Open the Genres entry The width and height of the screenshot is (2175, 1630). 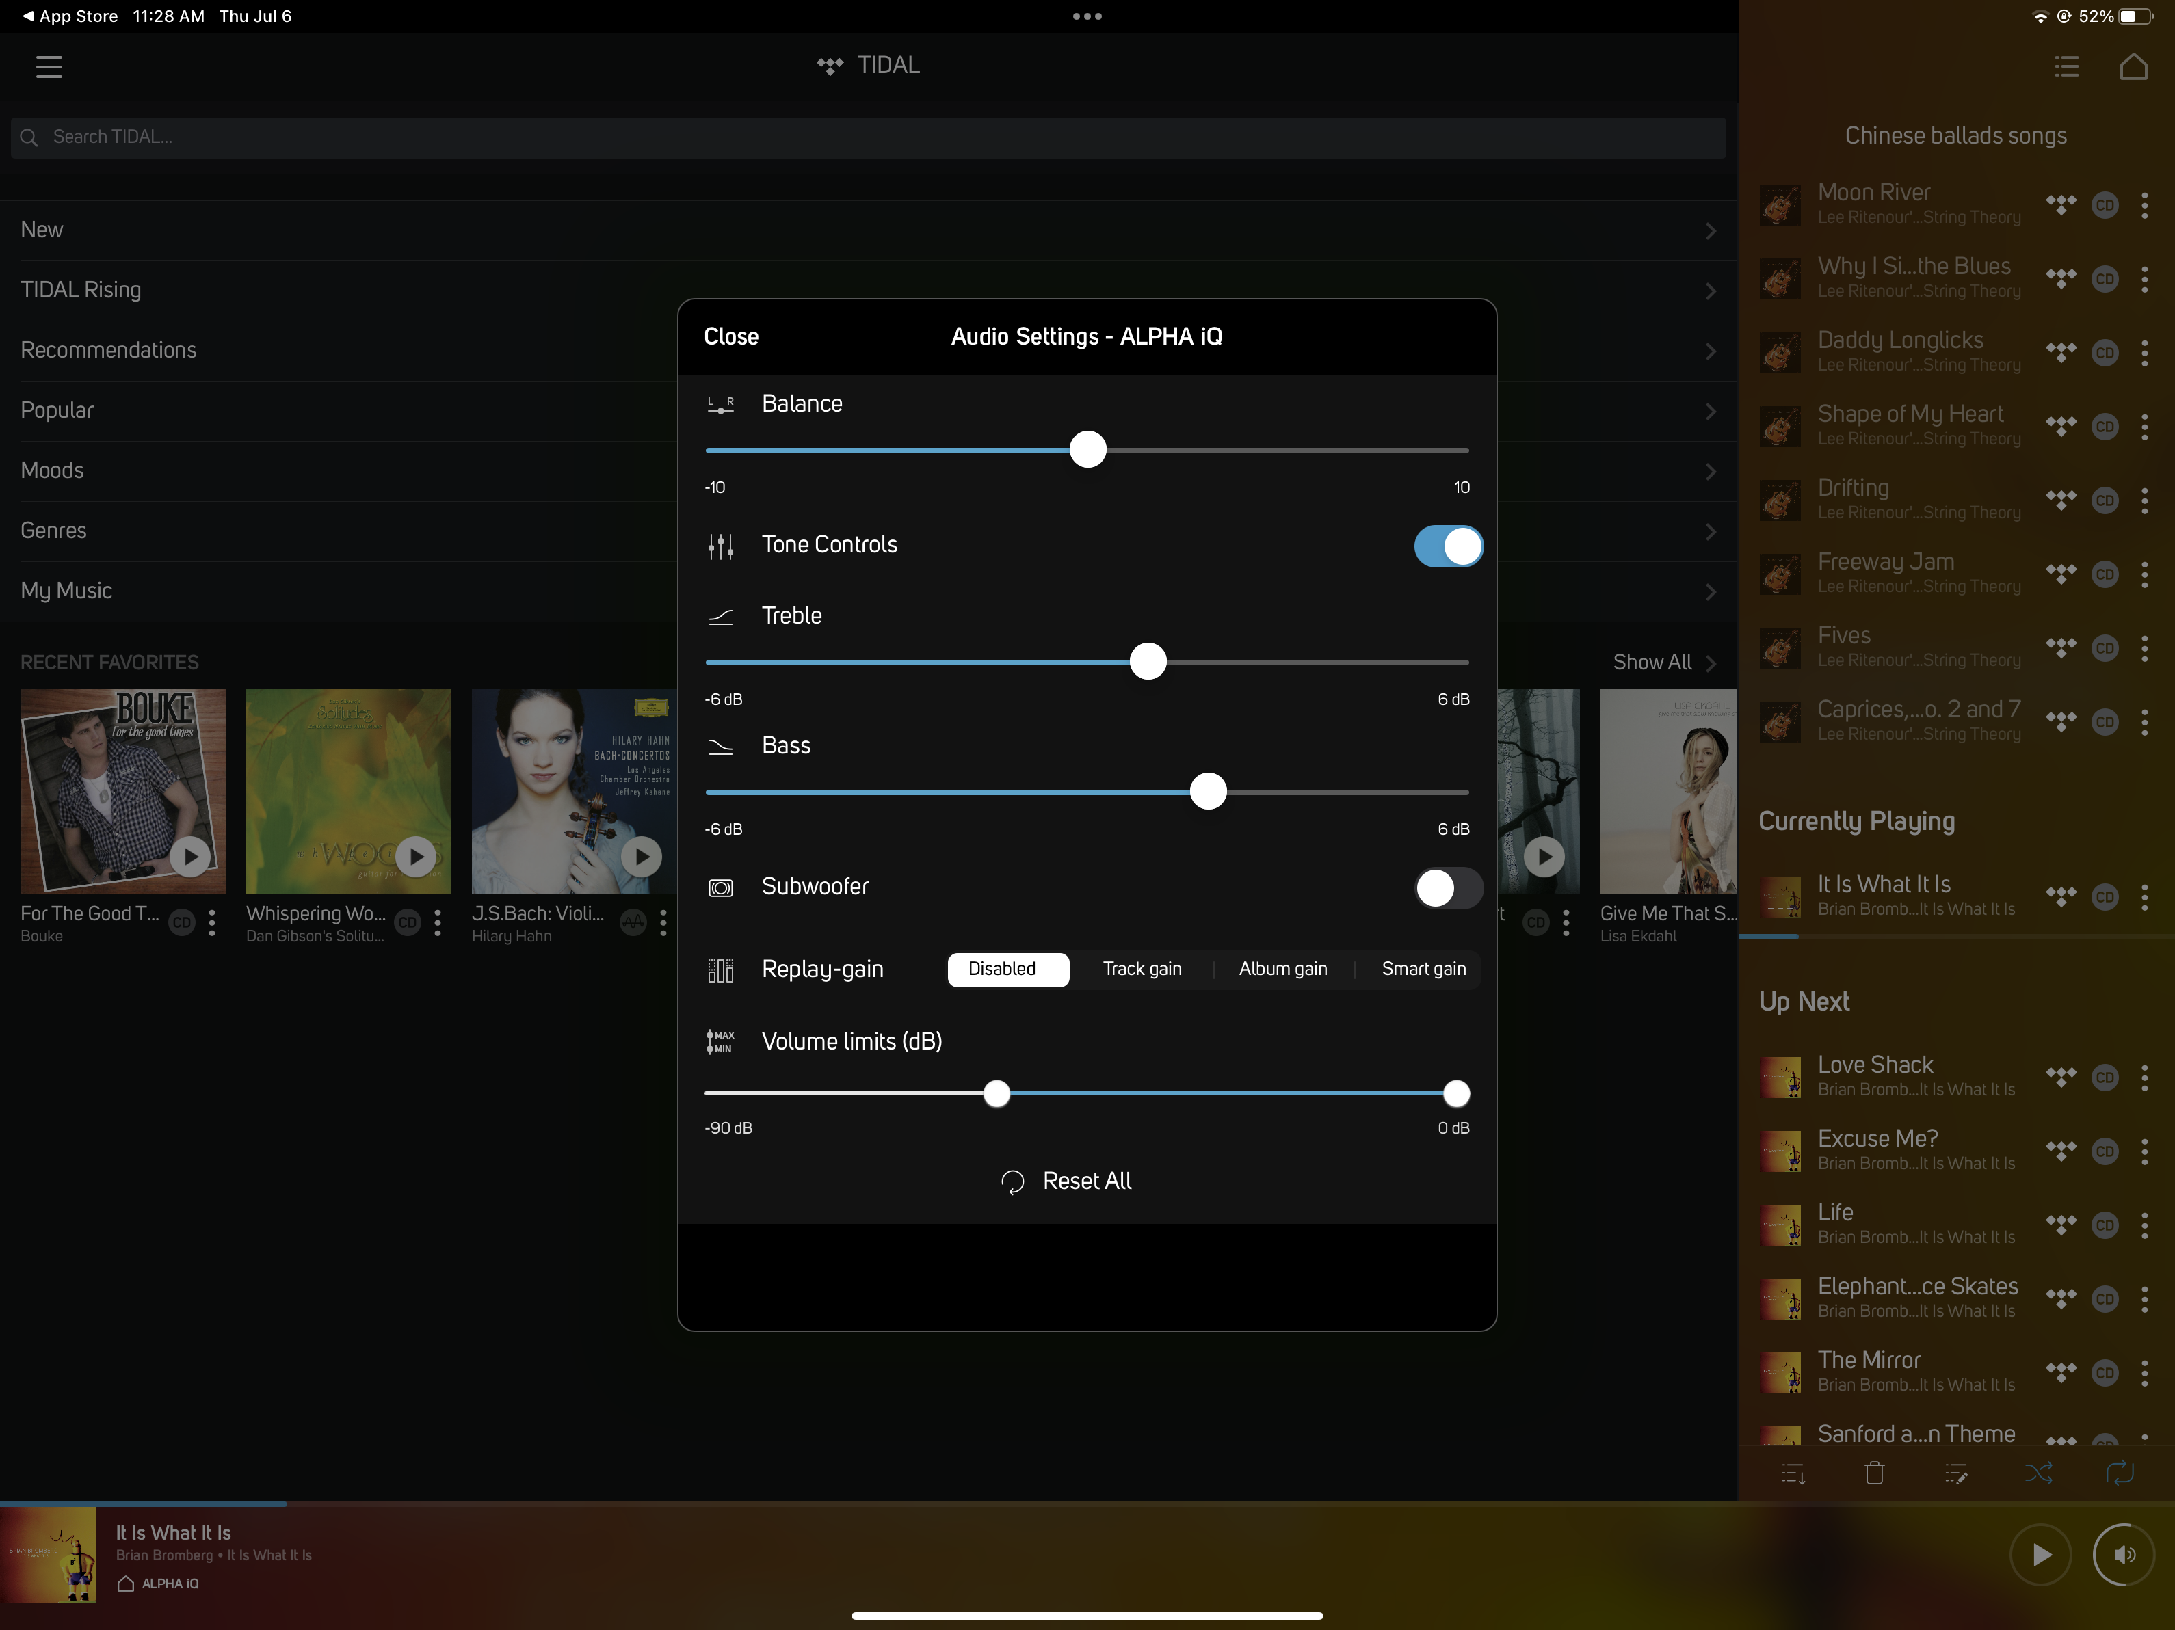868,531
